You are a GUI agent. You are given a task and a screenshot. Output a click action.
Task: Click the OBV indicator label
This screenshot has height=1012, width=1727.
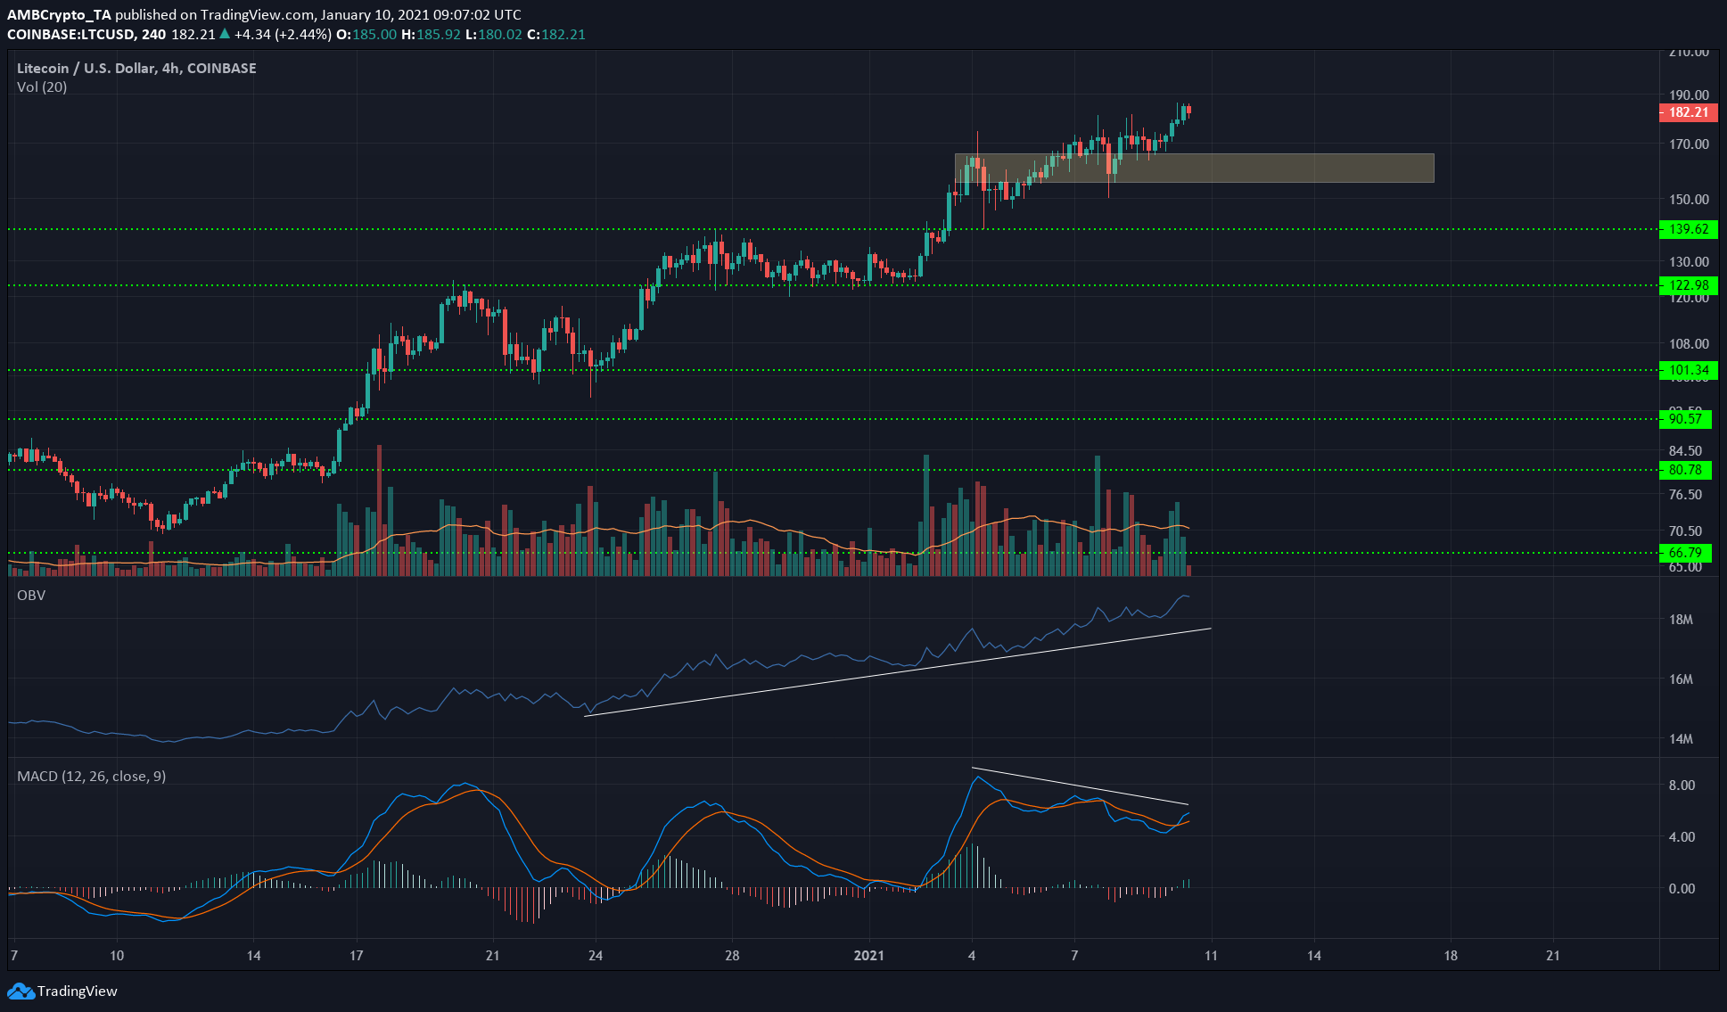pyautogui.click(x=31, y=595)
